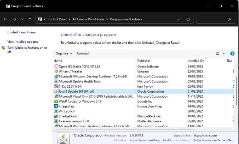Click the Control Panel address bar icon
239x144 pixels.
click(40, 19)
